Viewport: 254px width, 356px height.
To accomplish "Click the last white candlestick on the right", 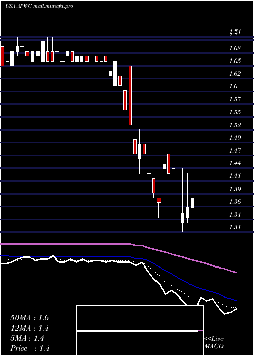I will pos(193,203).
